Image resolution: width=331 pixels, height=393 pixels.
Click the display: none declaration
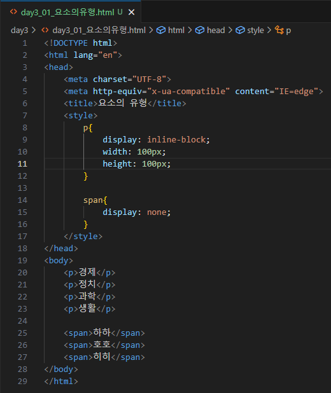pyautogui.click(x=136, y=212)
